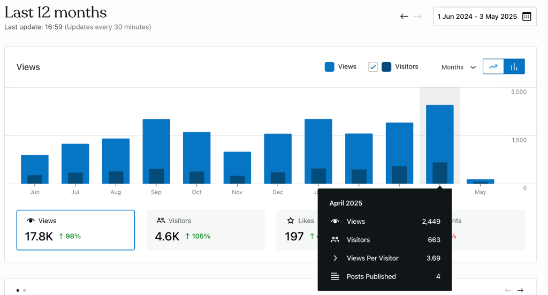Click the Likes star icon
The width and height of the screenshot is (548, 295).
291,221
